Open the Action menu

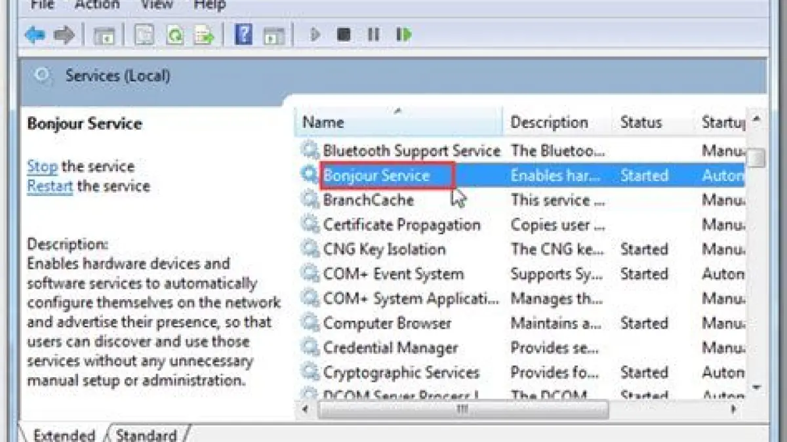[x=97, y=5]
